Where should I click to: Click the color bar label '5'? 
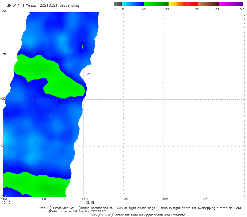coord(123,9)
